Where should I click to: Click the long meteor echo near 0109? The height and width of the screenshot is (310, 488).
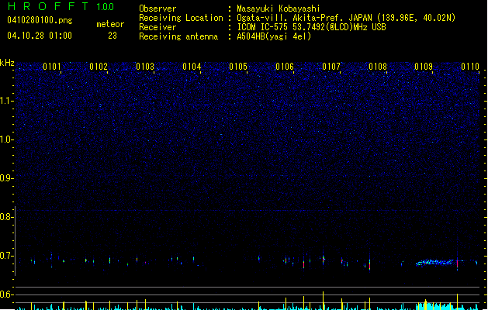pyautogui.click(x=436, y=263)
